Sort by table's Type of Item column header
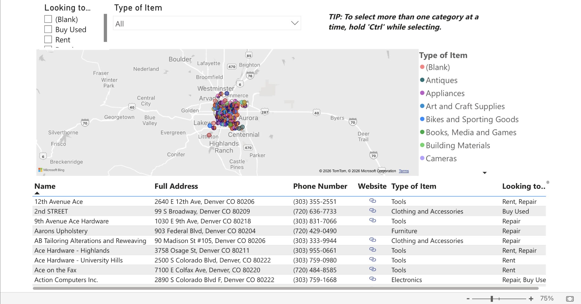 pyautogui.click(x=414, y=186)
